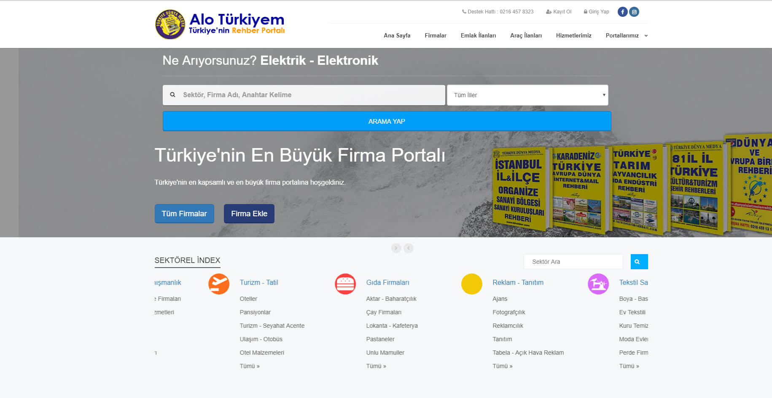Open the Ajans link
772x398 pixels.
tap(500, 299)
